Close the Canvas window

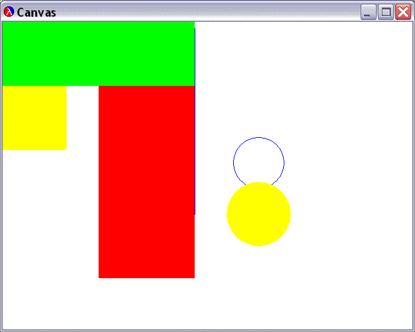click(403, 12)
